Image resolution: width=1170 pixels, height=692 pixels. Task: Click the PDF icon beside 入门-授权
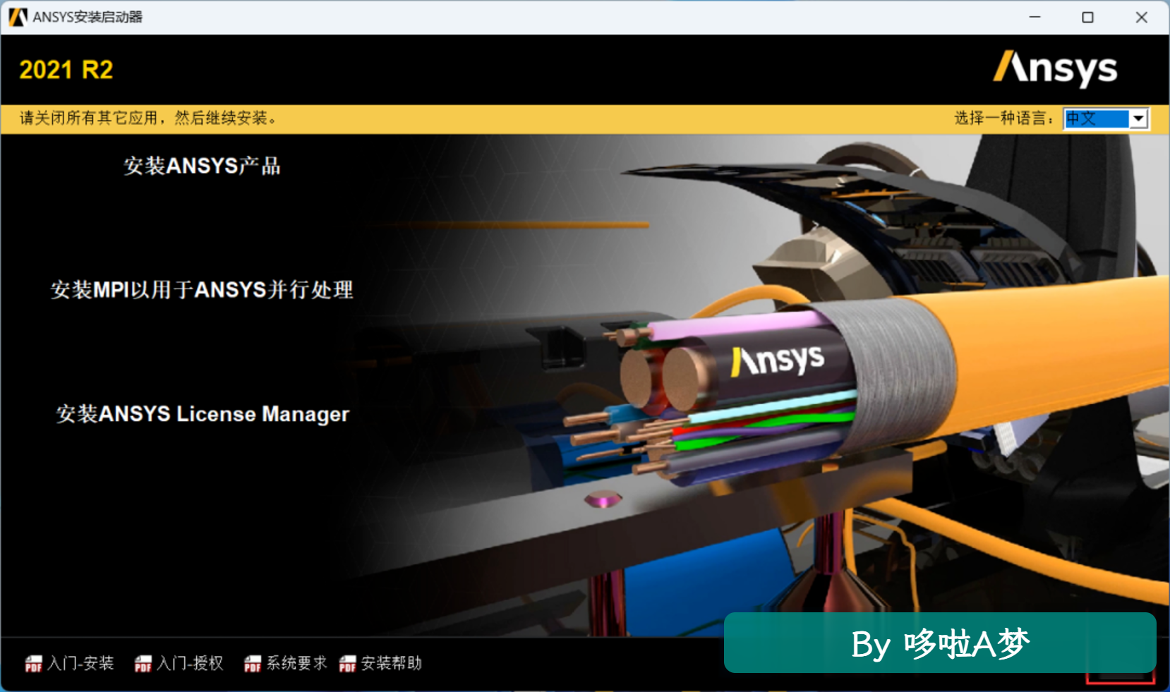143,664
